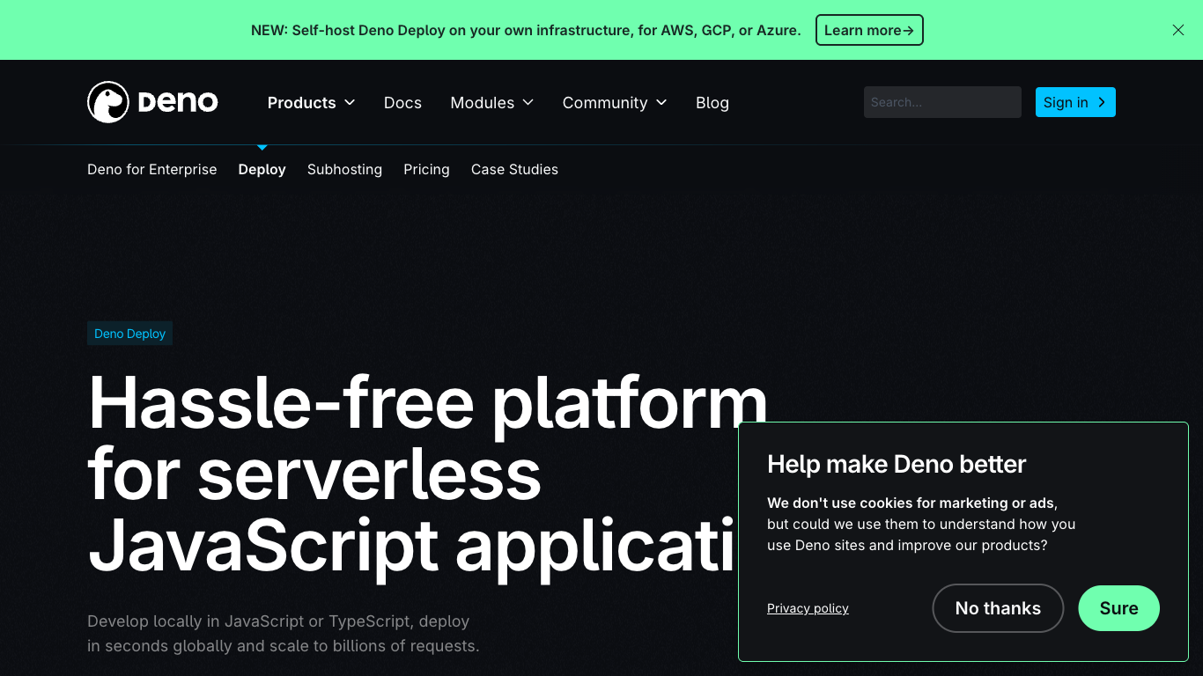1203x676 pixels.
Task: Open the Docs page
Action: pyautogui.click(x=402, y=103)
